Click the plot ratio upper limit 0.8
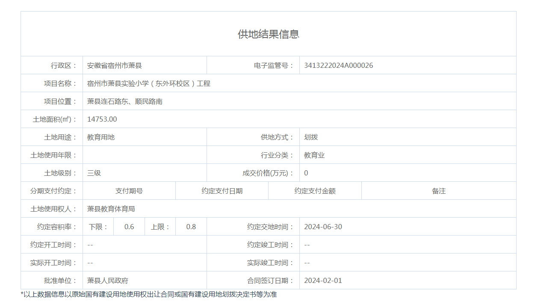Image resolution: width=535 pixels, height=303 pixels. click(x=191, y=227)
